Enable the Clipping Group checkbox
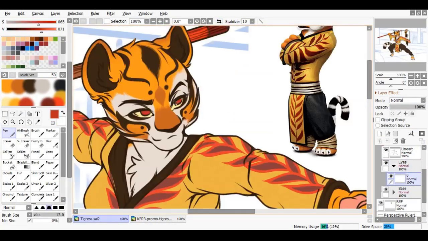The width and height of the screenshot is (428, 241). coord(378,120)
